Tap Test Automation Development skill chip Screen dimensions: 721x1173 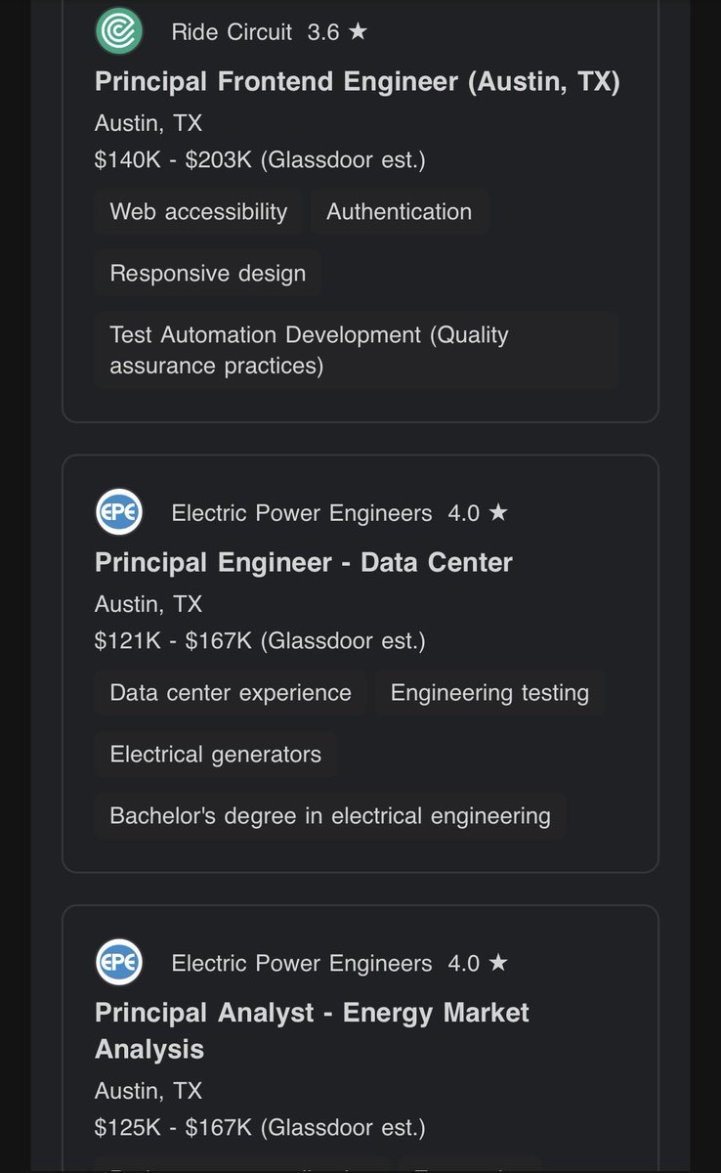(357, 350)
